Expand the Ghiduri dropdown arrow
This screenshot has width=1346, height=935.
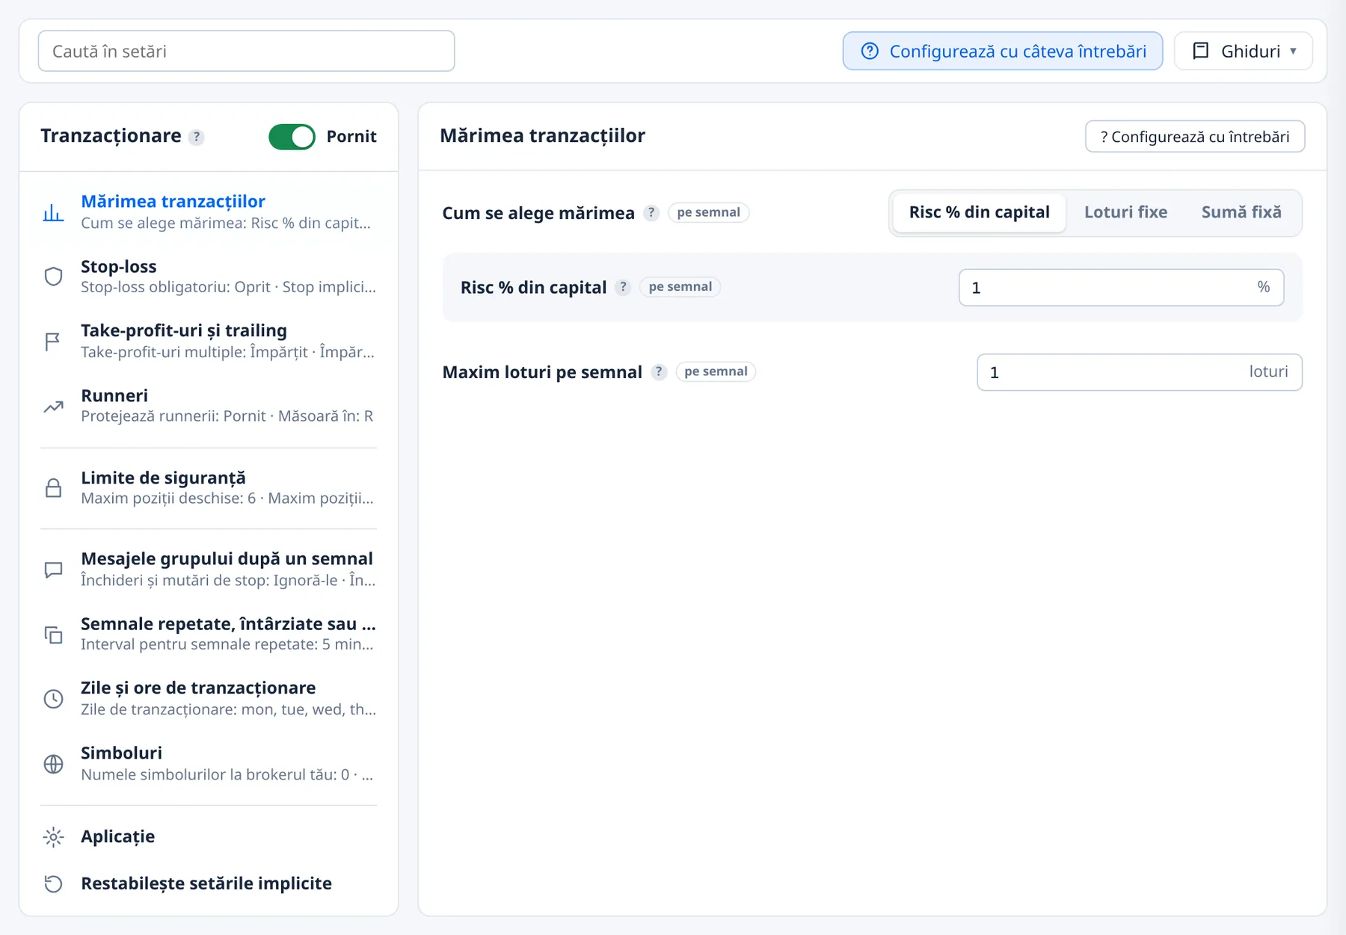1293,52
